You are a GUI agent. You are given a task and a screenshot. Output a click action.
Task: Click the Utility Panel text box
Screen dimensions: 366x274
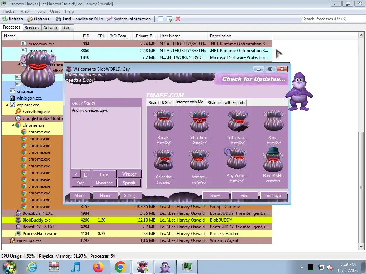coord(106,138)
